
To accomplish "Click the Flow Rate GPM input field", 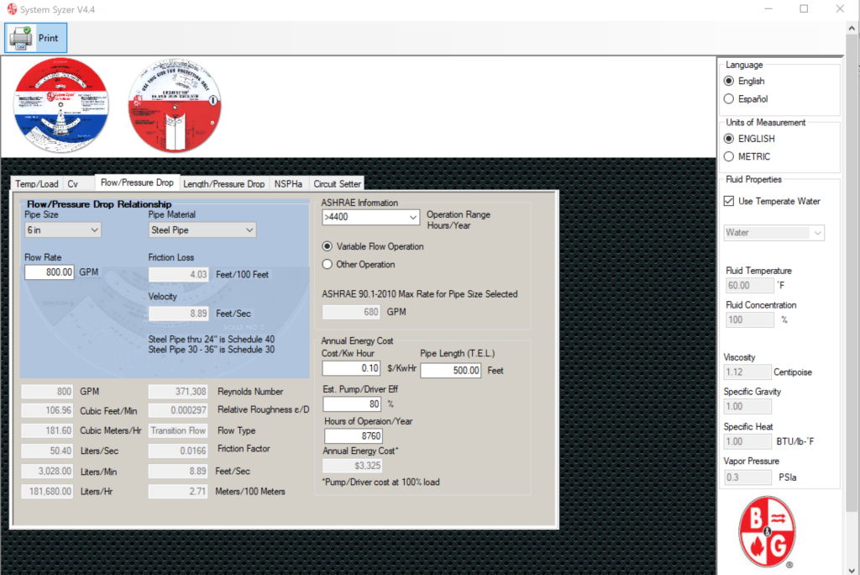I will [50, 272].
